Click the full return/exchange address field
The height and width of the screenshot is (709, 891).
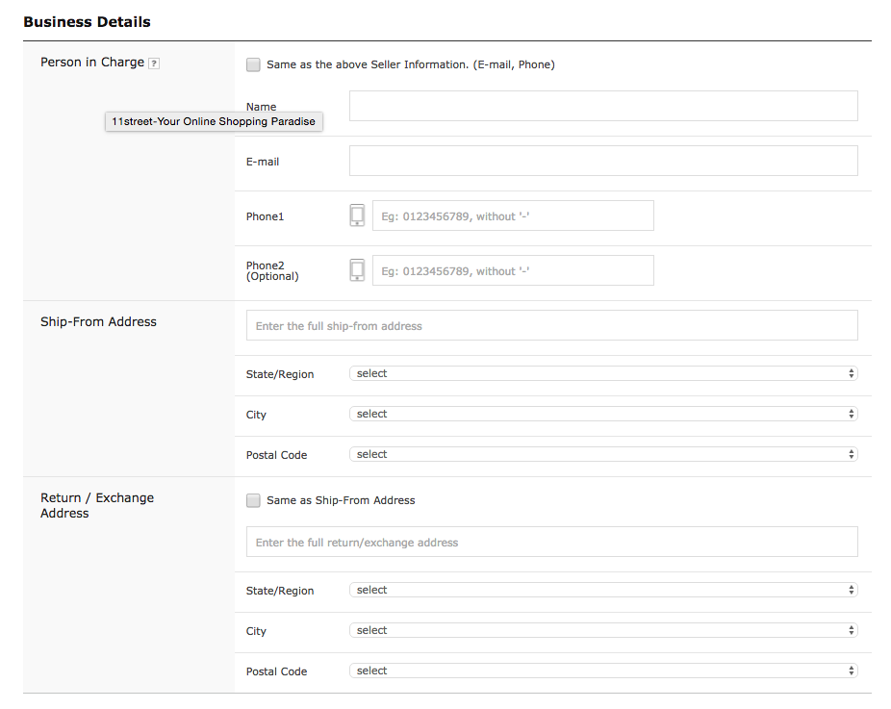coord(551,542)
